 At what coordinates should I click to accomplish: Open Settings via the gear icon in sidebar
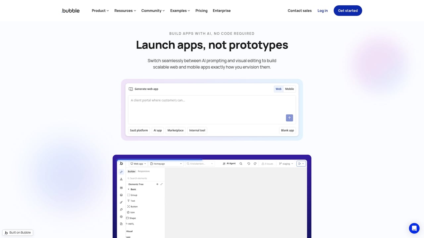coord(121,217)
